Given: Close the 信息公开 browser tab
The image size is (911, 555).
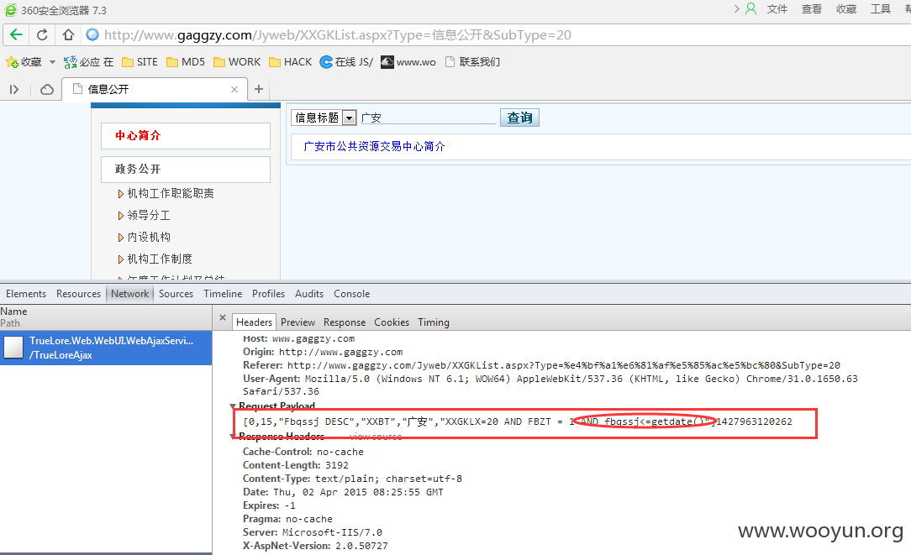Looking at the screenshot, I should (234, 89).
